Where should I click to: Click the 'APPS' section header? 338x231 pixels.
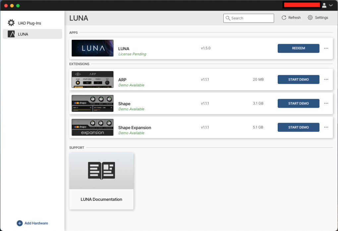coord(73,32)
